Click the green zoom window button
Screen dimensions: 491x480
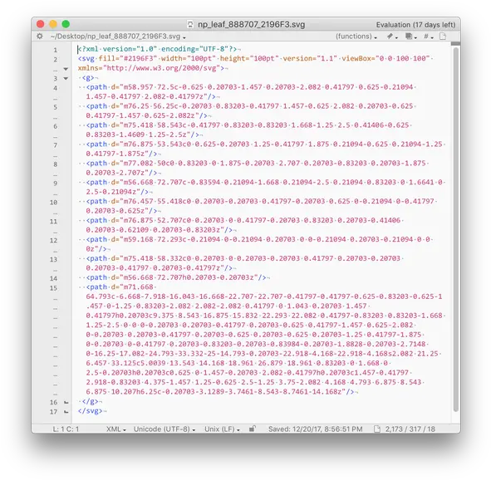click(x=66, y=24)
